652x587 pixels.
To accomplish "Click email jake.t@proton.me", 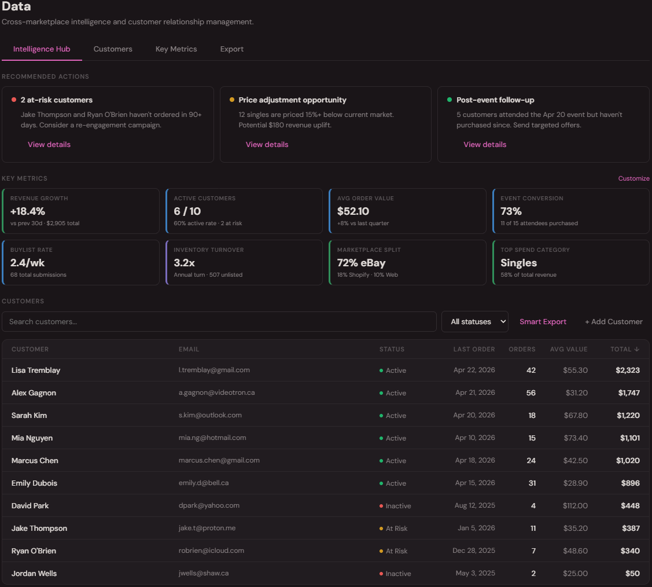I will pos(207,528).
